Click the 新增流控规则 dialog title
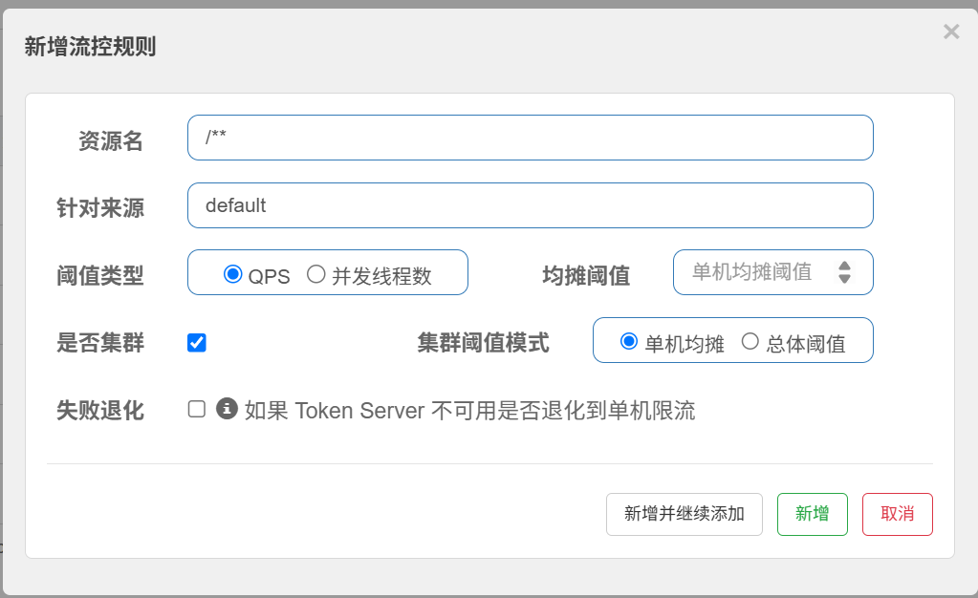 90,47
